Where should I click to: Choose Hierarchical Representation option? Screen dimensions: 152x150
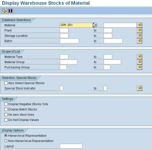pos(6,136)
